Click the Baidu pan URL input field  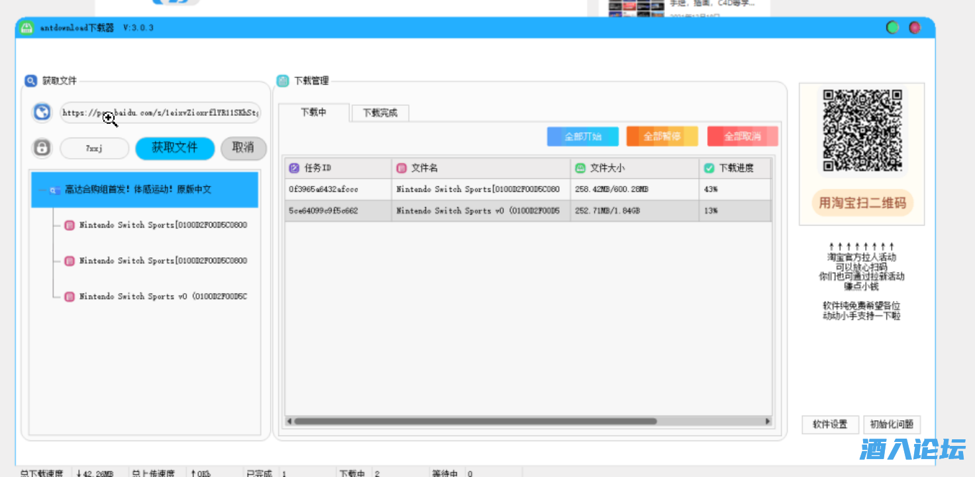[160, 112]
